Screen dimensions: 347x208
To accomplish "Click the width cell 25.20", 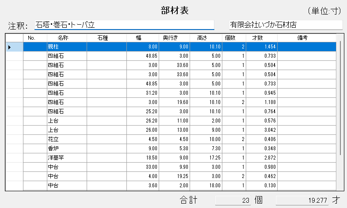I will point(143,111).
